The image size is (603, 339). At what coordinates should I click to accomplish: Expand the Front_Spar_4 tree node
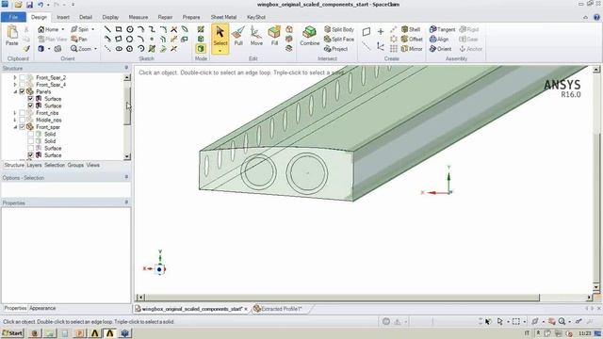pyautogui.click(x=15, y=85)
